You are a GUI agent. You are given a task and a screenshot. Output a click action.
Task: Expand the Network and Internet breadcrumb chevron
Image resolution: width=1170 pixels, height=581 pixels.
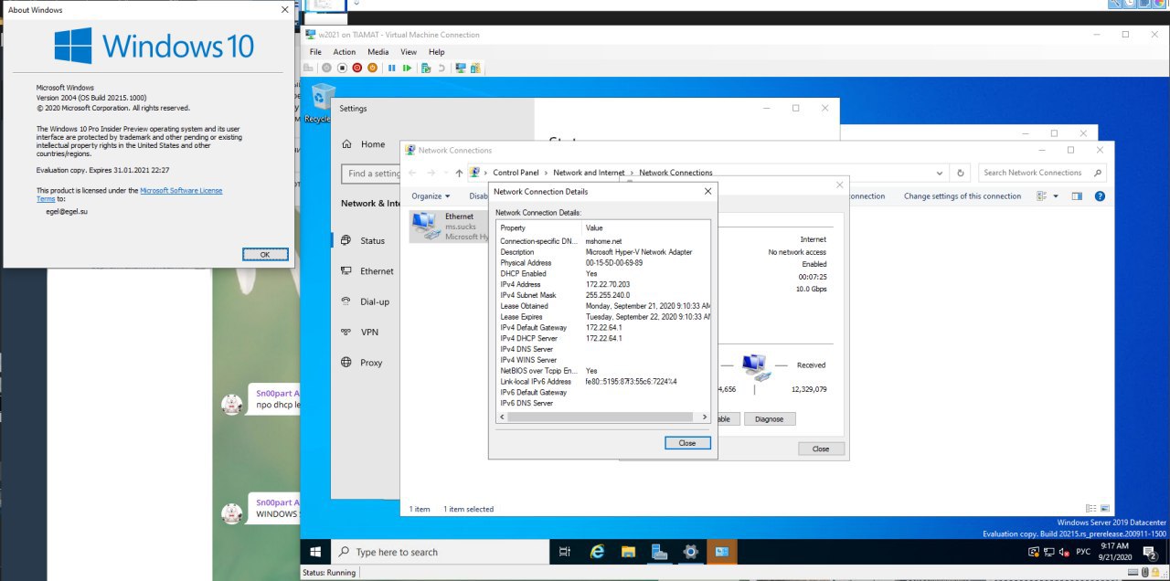point(633,173)
